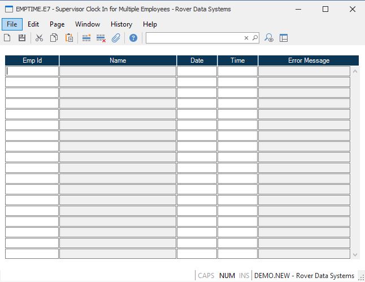
Task: Click the Insert row icon
Action: tap(86, 38)
